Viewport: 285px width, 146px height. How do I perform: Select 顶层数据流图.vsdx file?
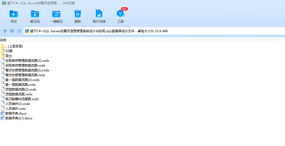point(17,94)
